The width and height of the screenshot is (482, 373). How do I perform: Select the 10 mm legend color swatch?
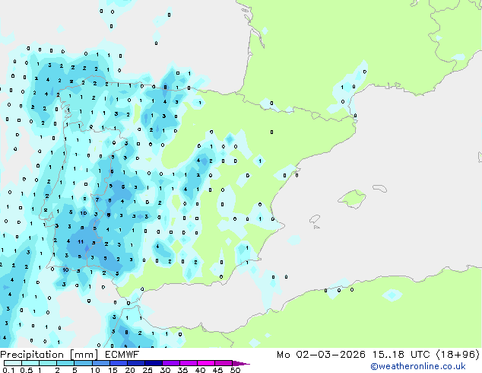point(100,363)
